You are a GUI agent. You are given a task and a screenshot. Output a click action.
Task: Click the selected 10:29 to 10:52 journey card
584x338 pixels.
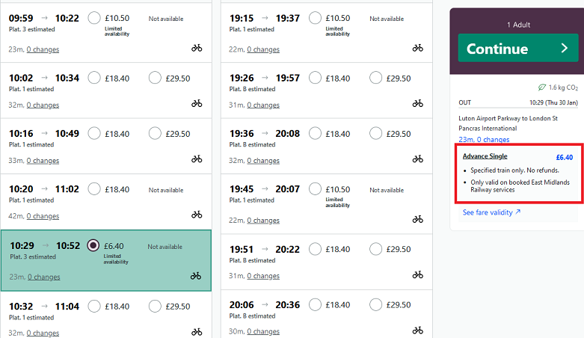pos(106,260)
